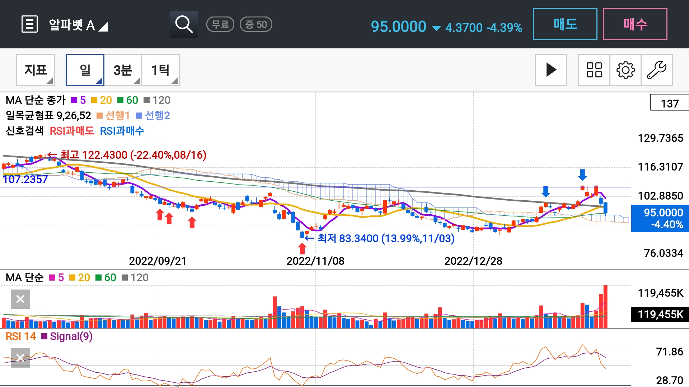Image resolution: width=689 pixels, height=387 pixels.
Task: Select the 일 daily period tab
Action: point(85,70)
